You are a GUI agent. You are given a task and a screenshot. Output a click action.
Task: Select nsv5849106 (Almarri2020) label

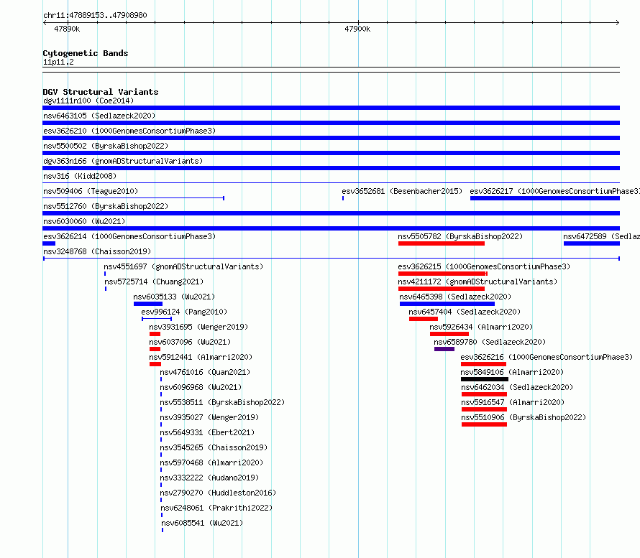click(x=512, y=372)
